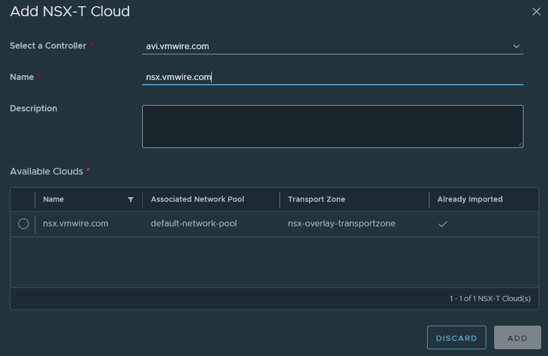
Task: Click the NSX-T Cloud(s) pagination count text
Action: tap(490, 298)
